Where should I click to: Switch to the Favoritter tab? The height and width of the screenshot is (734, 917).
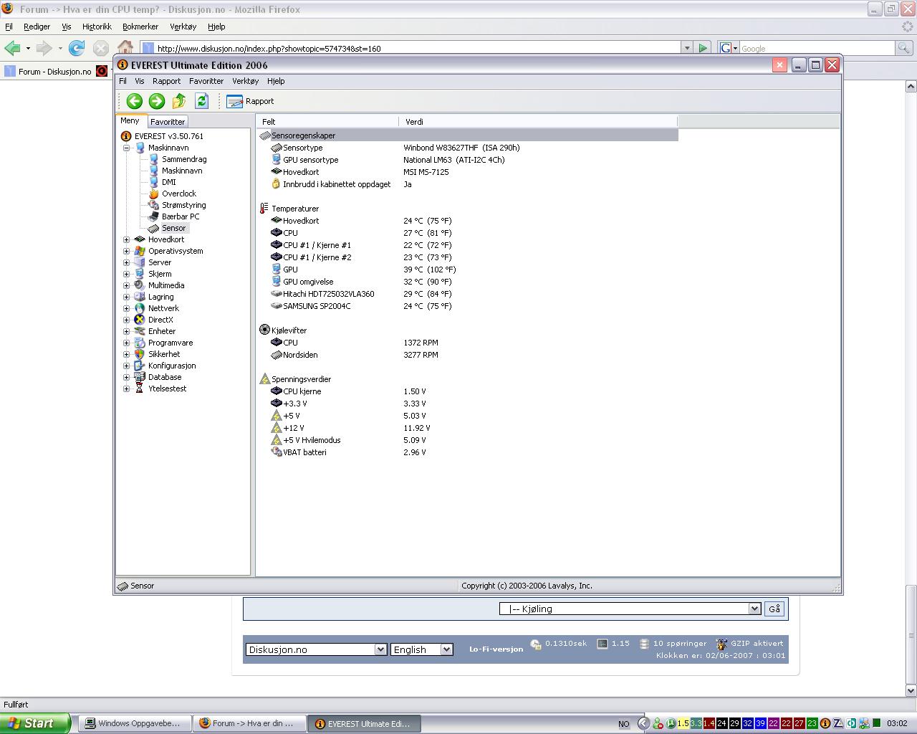pos(168,122)
